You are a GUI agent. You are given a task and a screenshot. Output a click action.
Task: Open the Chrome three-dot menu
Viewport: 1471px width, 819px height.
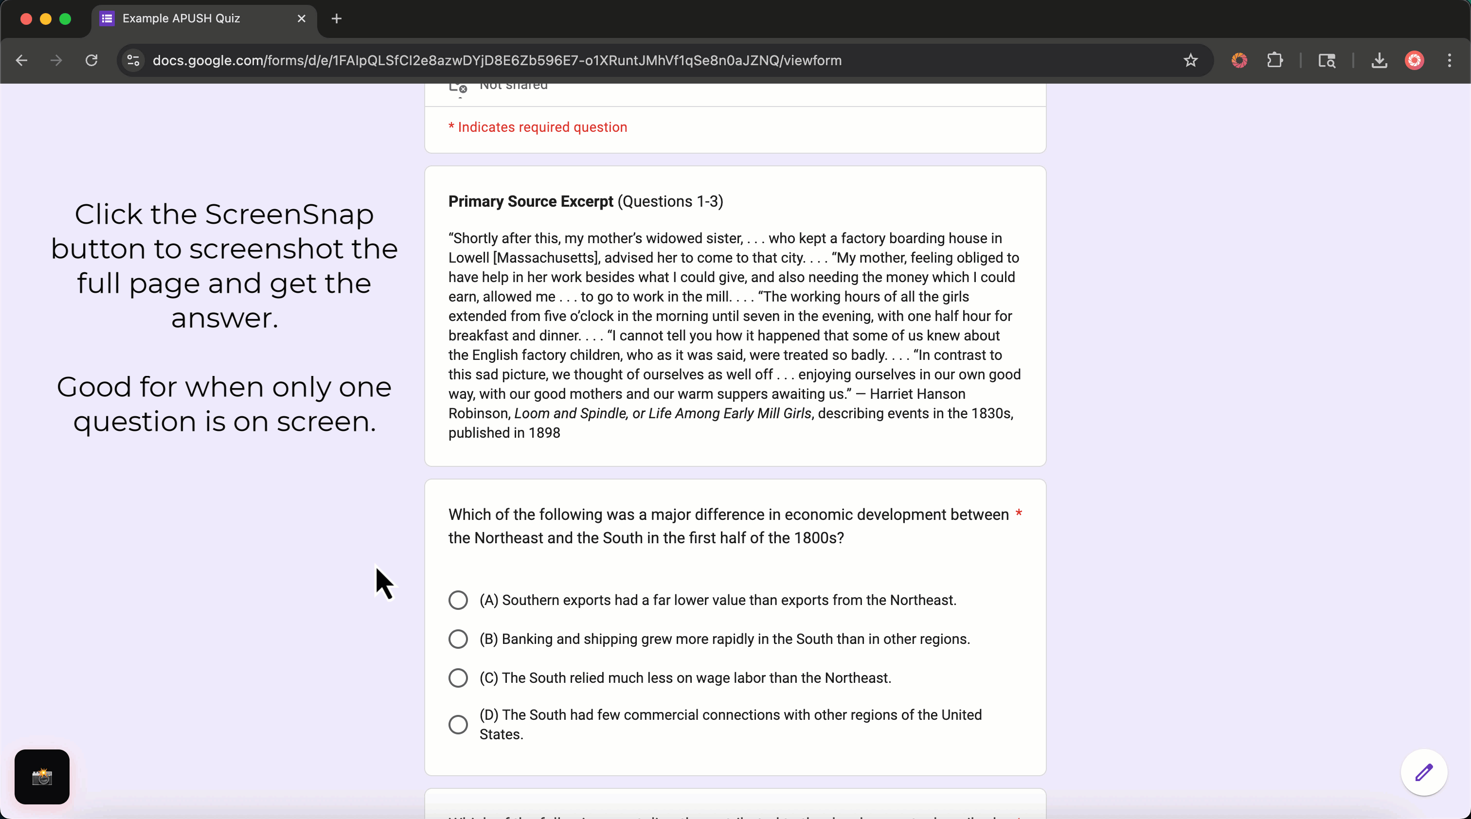click(1449, 60)
